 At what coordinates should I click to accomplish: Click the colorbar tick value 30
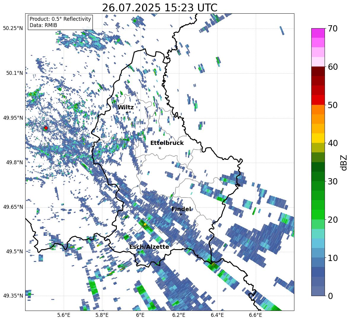pos(333,181)
